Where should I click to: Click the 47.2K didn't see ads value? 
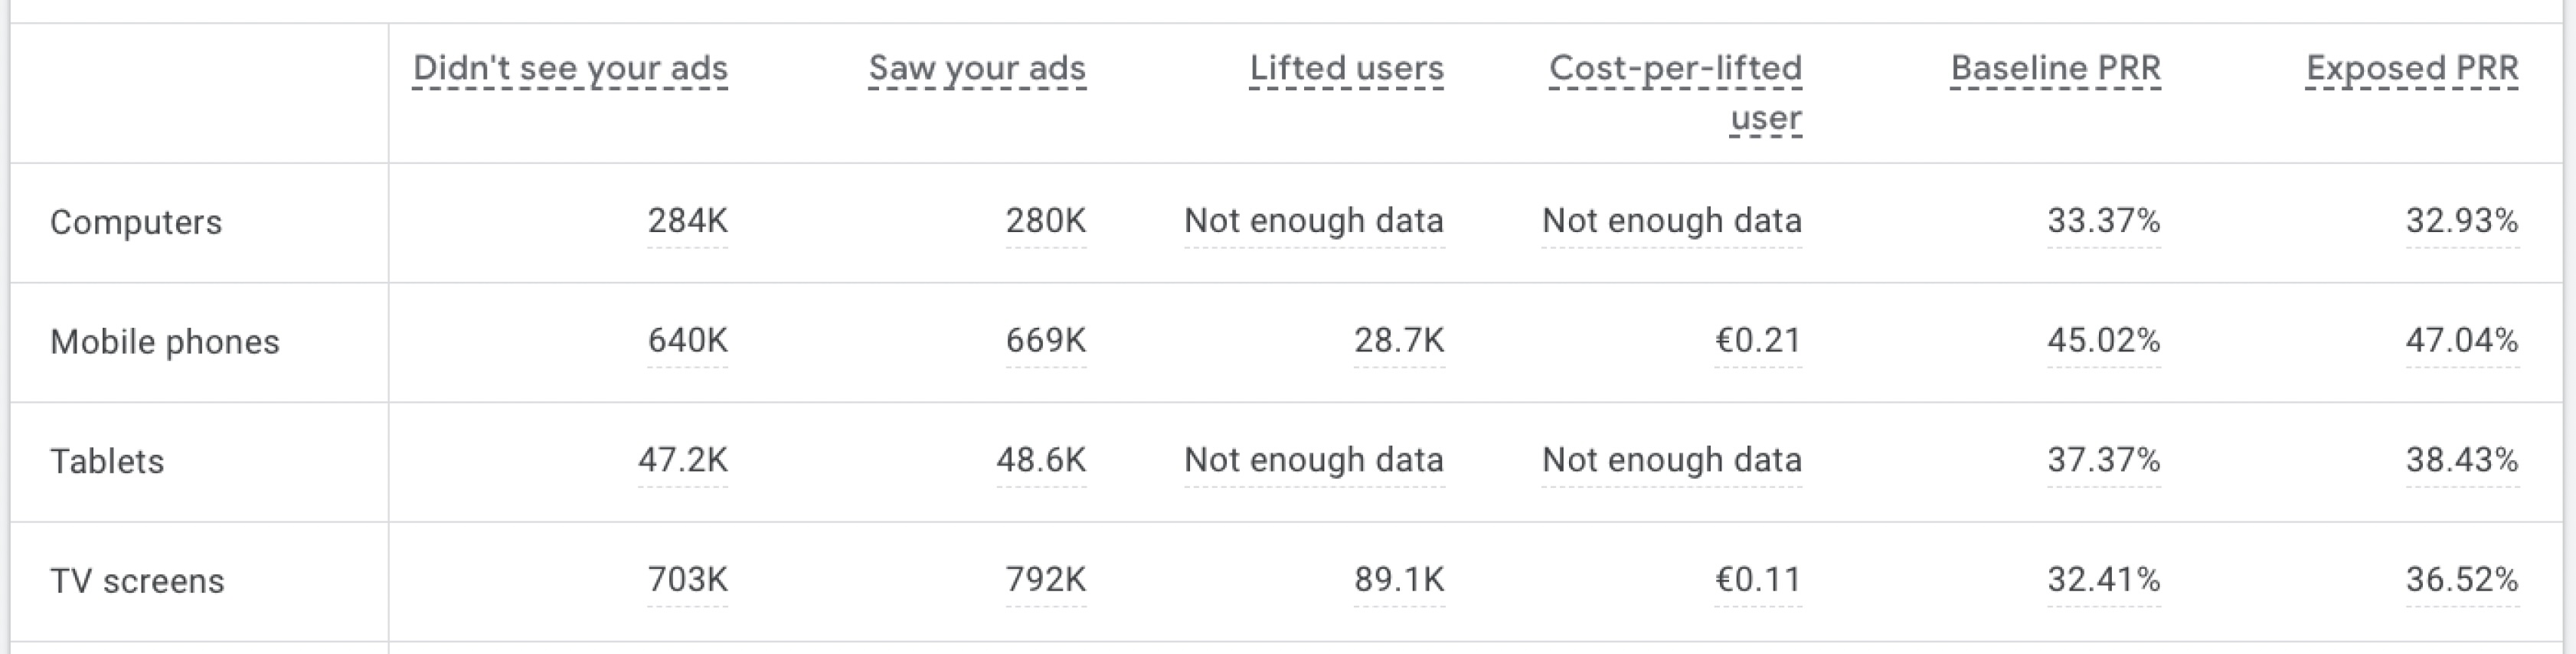click(x=683, y=459)
